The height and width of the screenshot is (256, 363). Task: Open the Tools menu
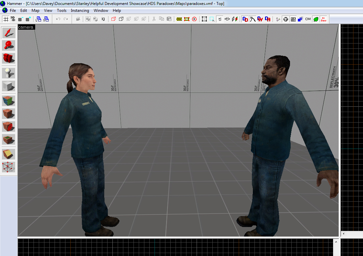click(x=61, y=11)
